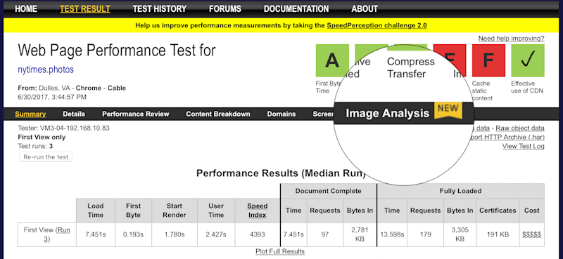
Task: Switch to the Details tab
Action: pyautogui.click(x=74, y=114)
